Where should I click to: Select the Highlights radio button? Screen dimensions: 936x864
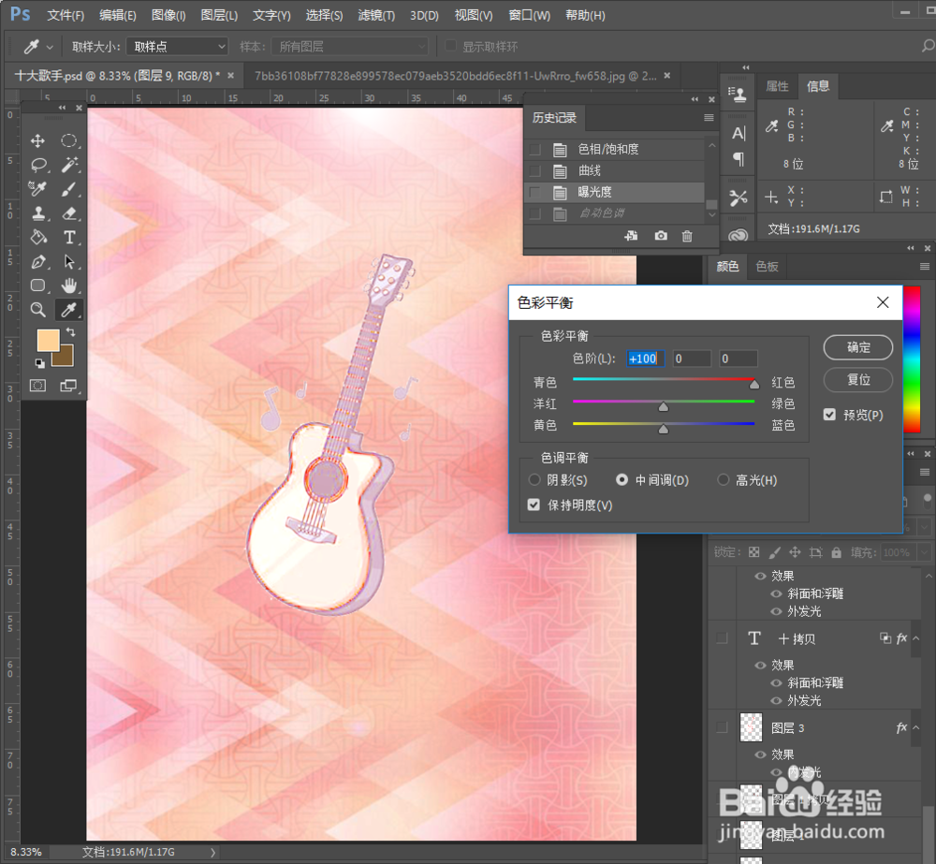tap(723, 479)
